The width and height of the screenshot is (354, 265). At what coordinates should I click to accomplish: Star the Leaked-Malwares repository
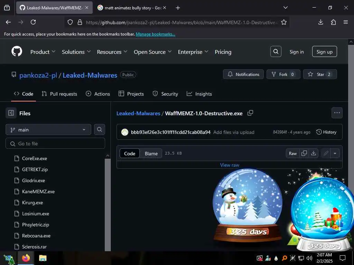(320, 74)
